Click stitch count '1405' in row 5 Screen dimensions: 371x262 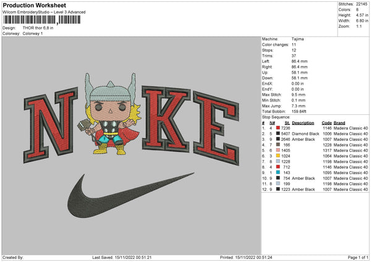286,150
